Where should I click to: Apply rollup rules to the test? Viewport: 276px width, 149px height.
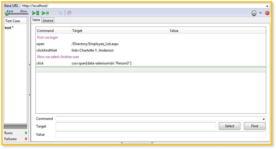69,13
